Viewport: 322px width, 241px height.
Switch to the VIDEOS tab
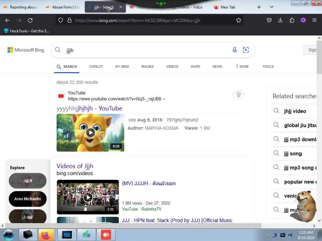coord(172,67)
